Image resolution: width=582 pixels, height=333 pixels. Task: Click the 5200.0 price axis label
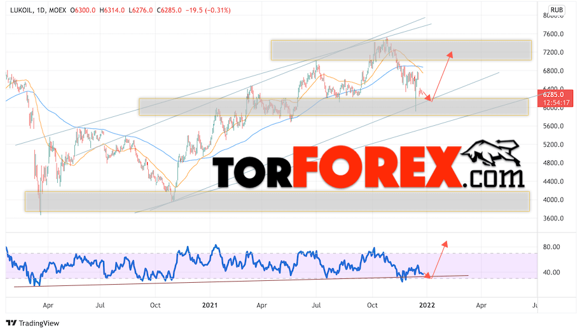coord(553,145)
